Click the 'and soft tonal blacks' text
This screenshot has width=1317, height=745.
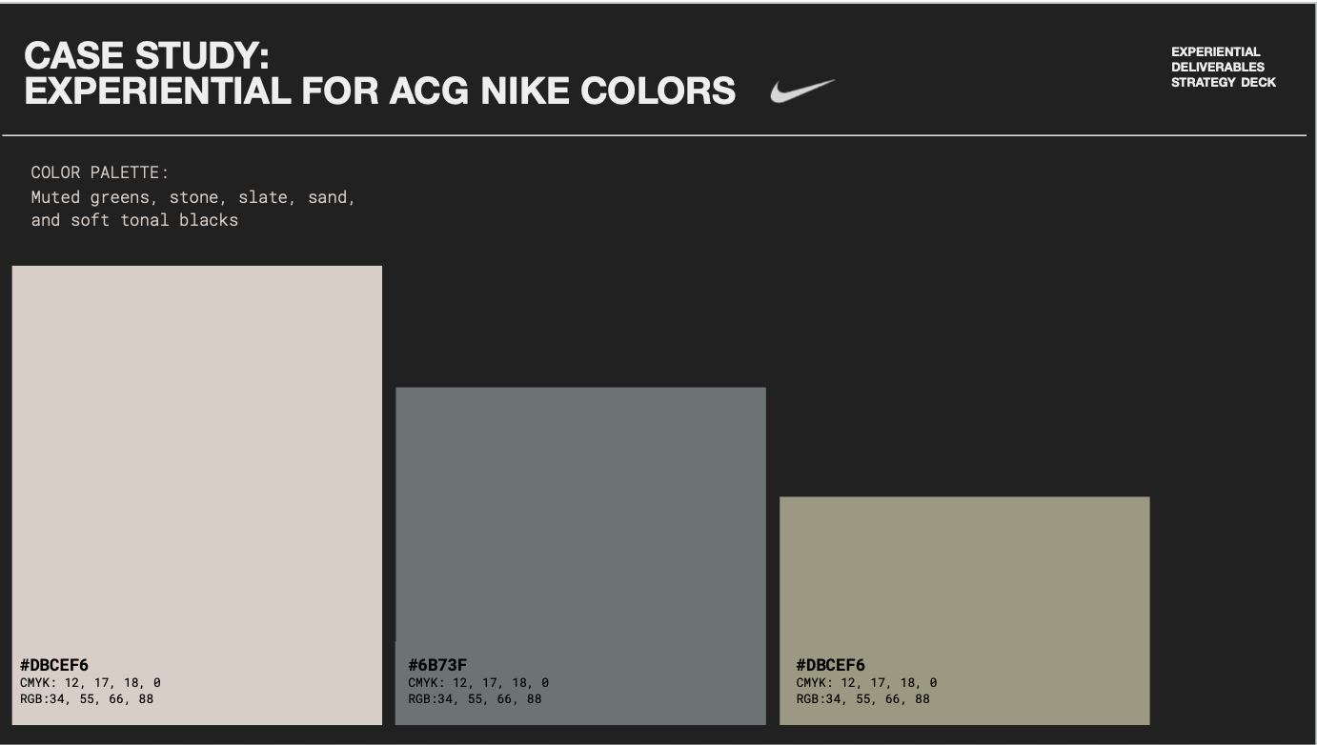click(134, 220)
